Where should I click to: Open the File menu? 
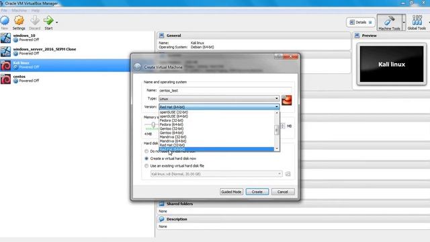tap(4, 11)
